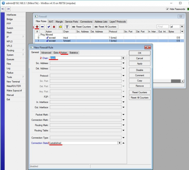The image size is (189, 170).
Task: Switch to the Action tab
Action: (x=64, y=53)
